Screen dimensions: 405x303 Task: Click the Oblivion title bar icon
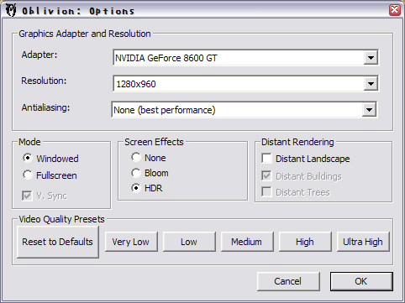tap(11, 10)
